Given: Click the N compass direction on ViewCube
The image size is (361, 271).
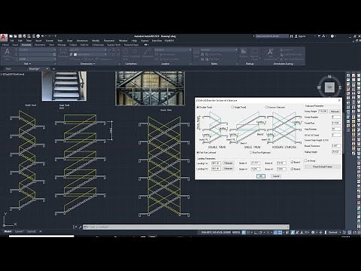Looking at the screenshot, I should pyautogui.click(x=329, y=76).
